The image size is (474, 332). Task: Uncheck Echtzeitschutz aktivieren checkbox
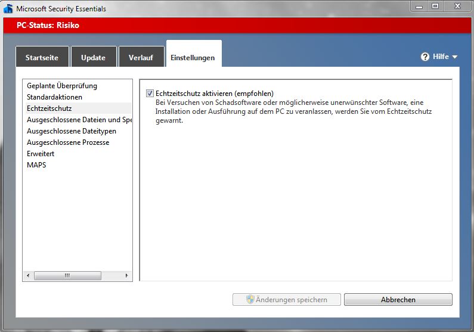(x=150, y=94)
